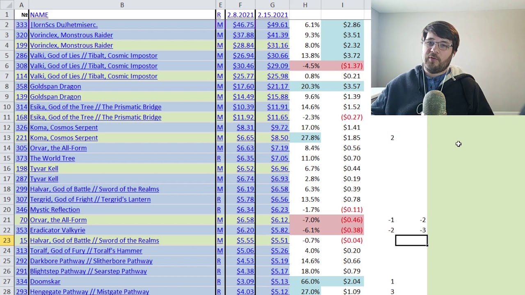Click the $21.17 price link
The width and height of the screenshot is (525, 295).
[x=277, y=86]
